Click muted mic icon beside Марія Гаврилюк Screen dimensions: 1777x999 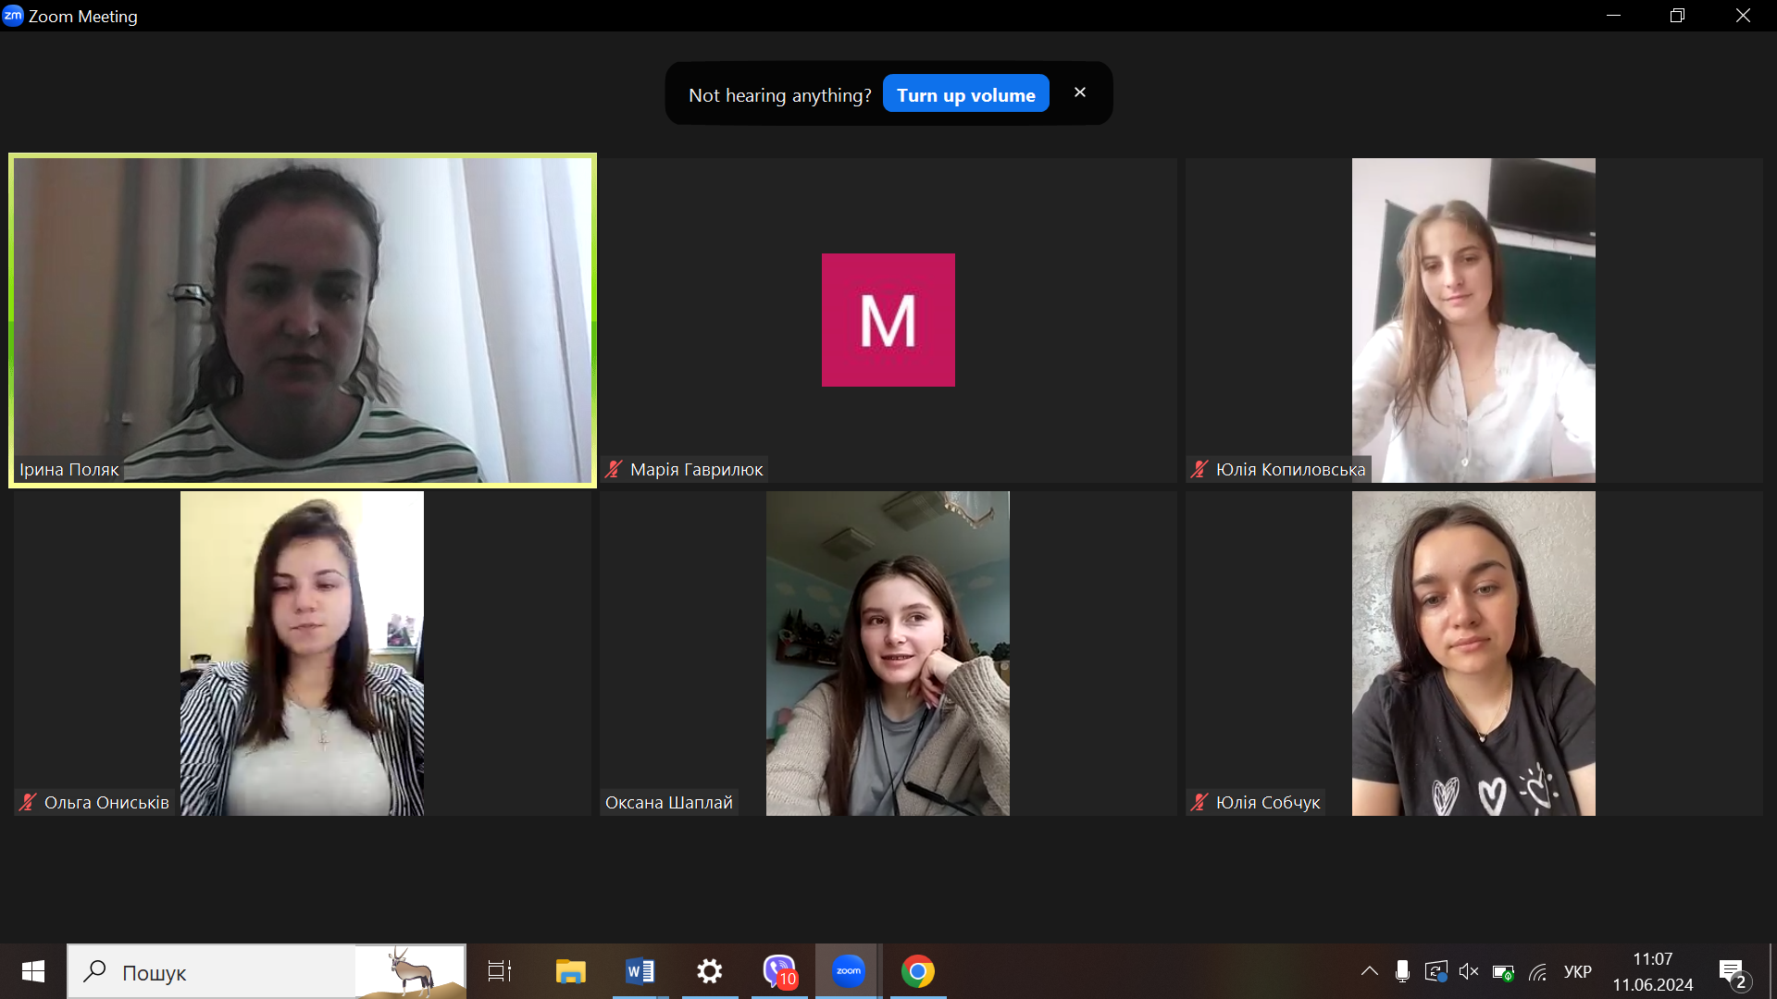pyautogui.click(x=614, y=469)
